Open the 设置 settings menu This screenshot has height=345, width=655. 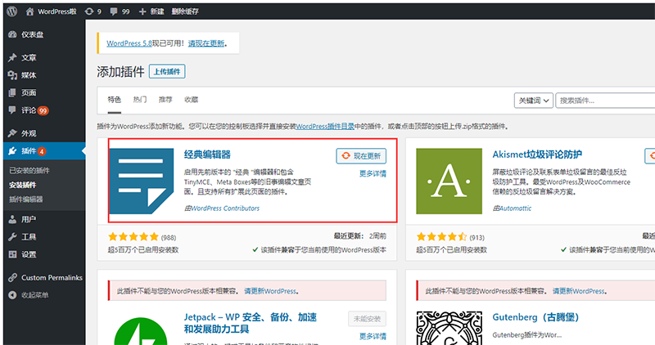tap(43, 254)
